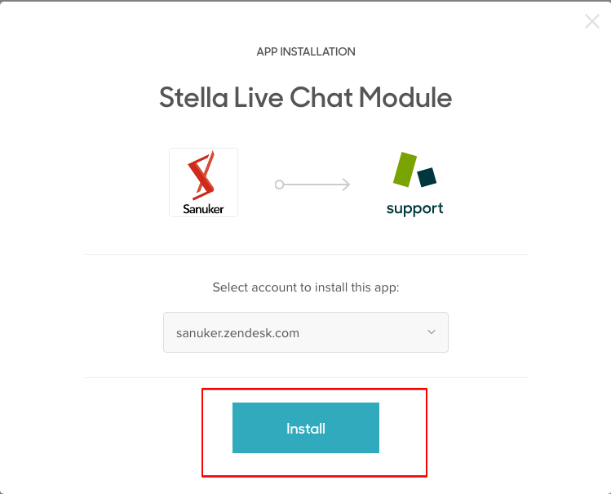Click the "Stella Live Chat Module" title

pyautogui.click(x=306, y=97)
